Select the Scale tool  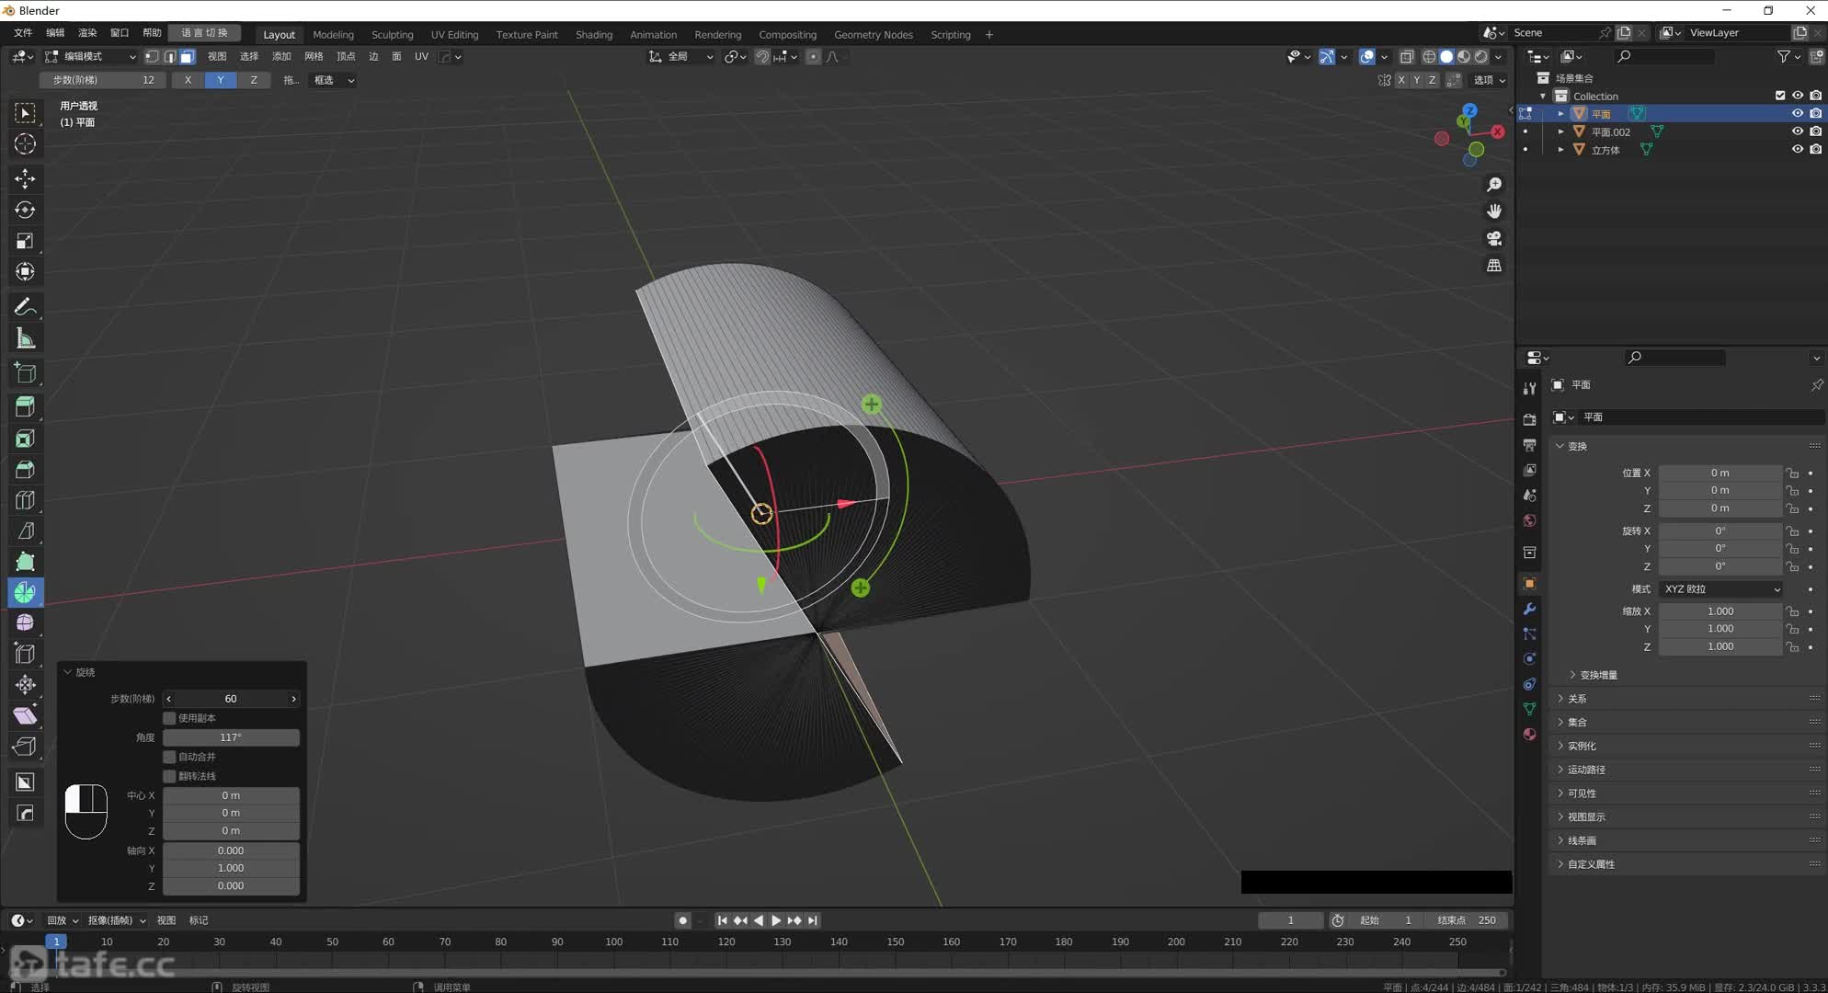tap(25, 241)
